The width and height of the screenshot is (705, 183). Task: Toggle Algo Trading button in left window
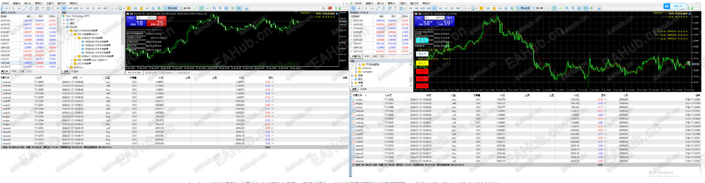pyautogui.click(x=171, y=8)
